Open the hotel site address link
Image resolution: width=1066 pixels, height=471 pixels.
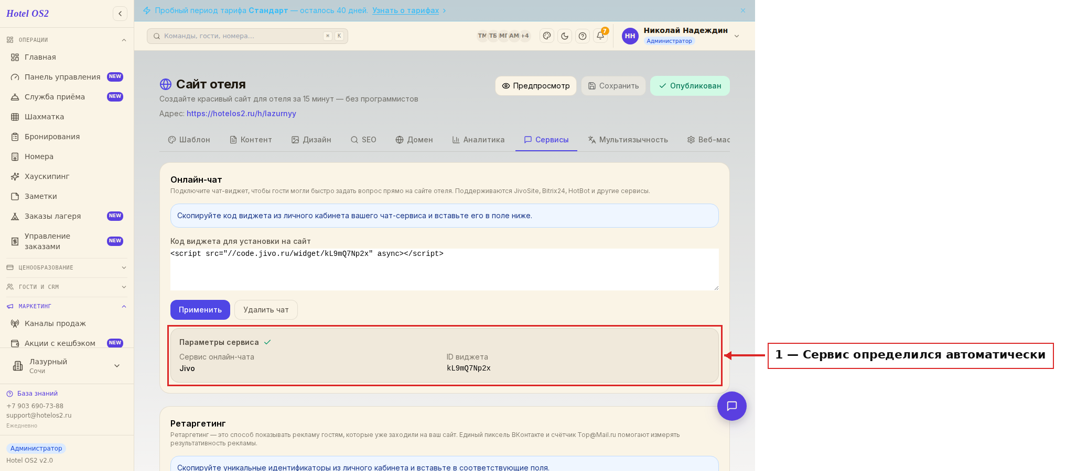(x=241, y=114)
